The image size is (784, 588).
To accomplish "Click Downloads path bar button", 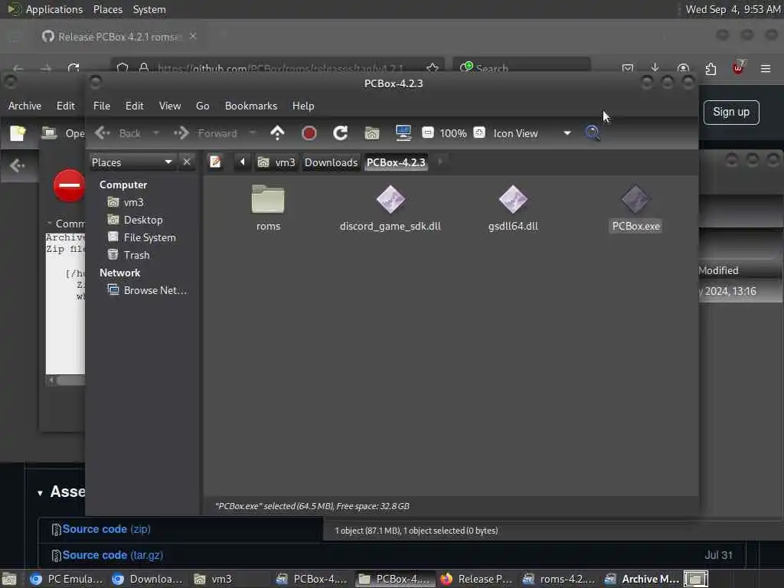I will click(x=331, y=162).
